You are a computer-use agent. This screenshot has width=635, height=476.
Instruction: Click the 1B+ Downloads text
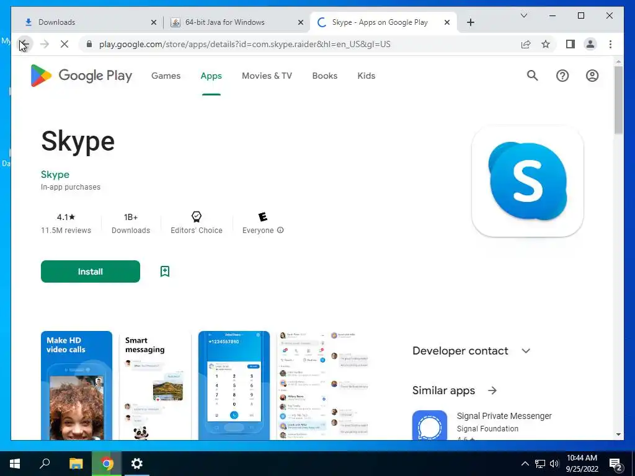click(x=131, y=223)
